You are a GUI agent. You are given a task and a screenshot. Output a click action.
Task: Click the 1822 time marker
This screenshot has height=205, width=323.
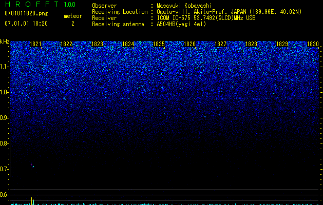67,44
